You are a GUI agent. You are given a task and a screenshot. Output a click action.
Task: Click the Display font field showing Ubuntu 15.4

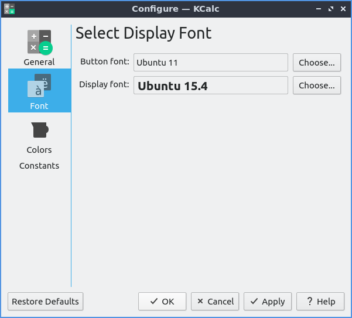click(x=210, y=86)
